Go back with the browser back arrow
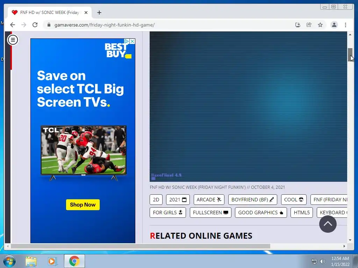The image size is (358, 268). click(13, 25)
